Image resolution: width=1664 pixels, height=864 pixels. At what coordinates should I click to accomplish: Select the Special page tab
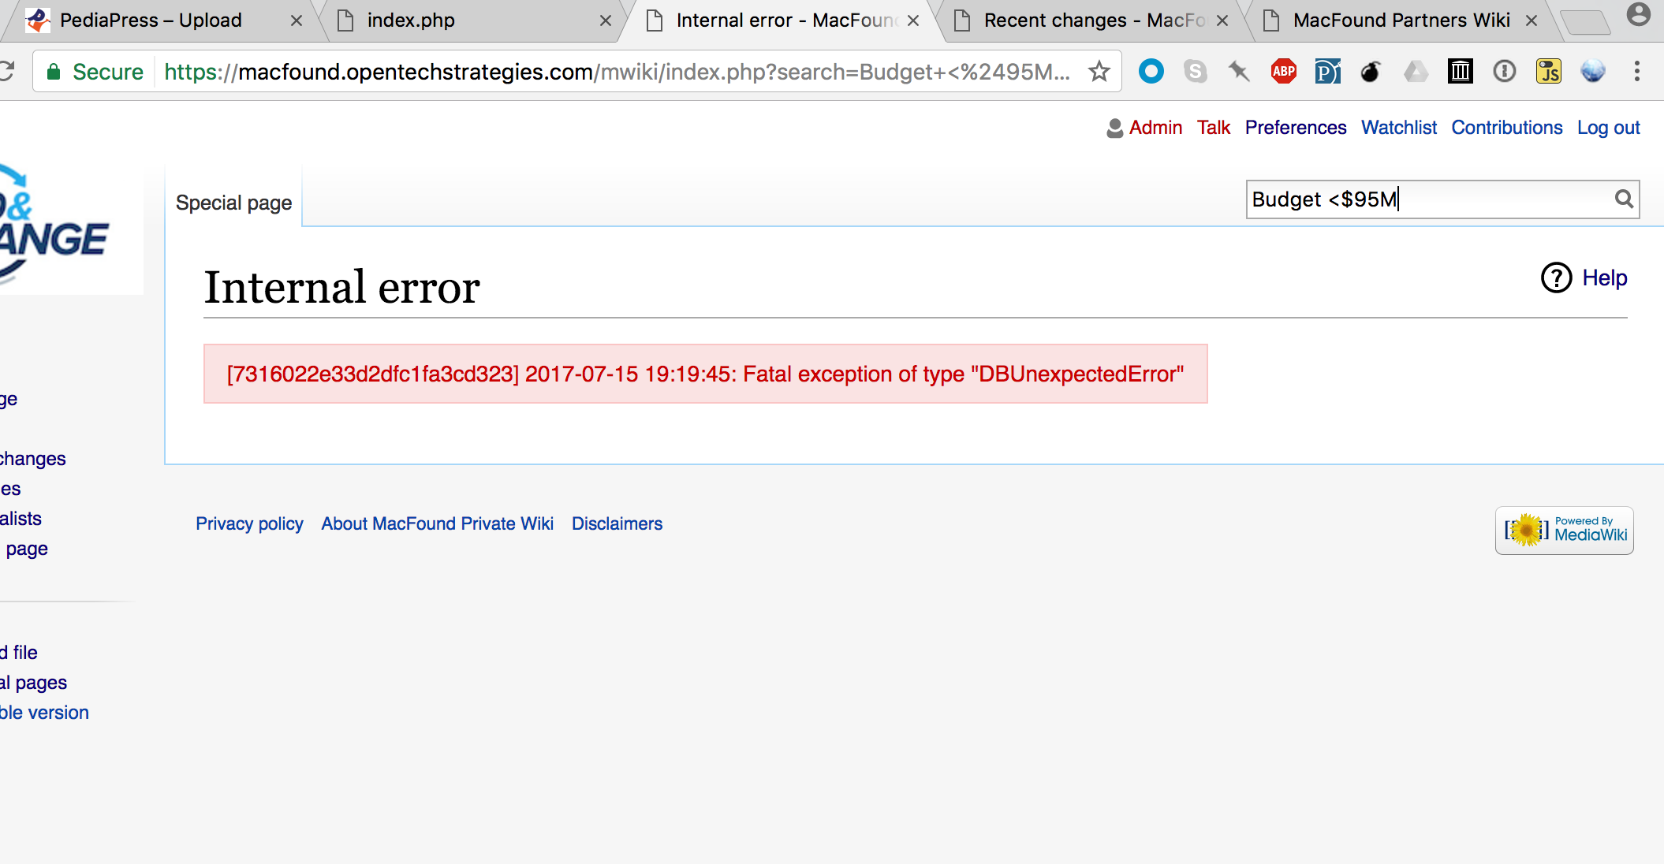pos(233,203)
